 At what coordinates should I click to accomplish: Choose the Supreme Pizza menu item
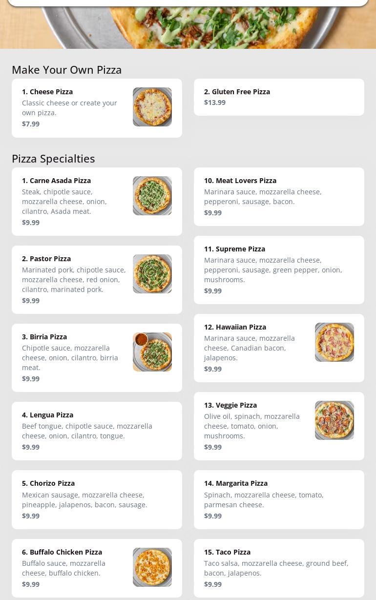(279, 270)
